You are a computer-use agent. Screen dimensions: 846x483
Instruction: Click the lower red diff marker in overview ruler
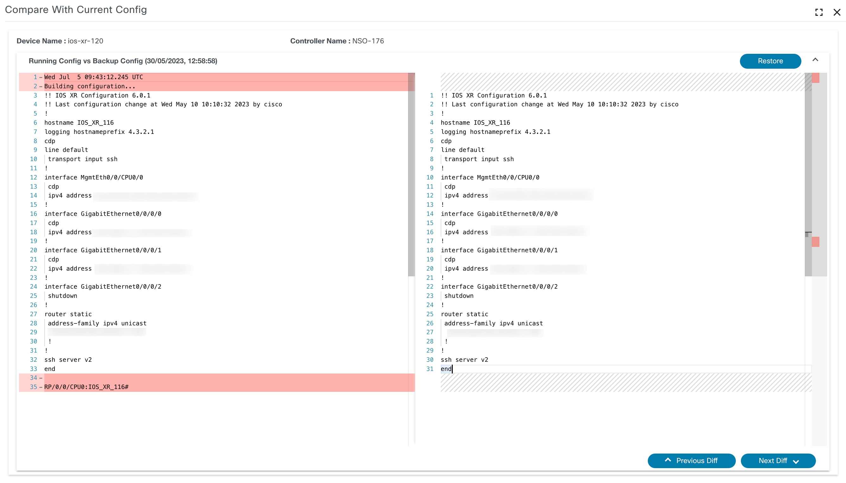(815, 242)
